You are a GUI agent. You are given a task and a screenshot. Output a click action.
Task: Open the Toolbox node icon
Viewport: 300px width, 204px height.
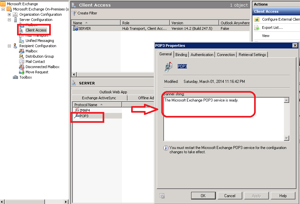point(15,77)
